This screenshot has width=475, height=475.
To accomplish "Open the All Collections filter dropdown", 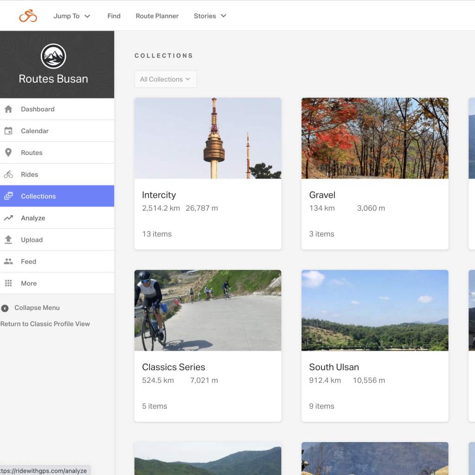I will (x=165, y=79).
